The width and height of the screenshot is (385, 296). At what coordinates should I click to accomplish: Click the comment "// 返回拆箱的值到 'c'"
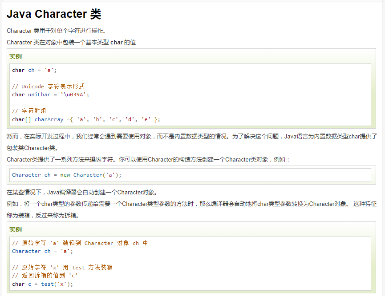pyautogui.click(x=45, y=276)
